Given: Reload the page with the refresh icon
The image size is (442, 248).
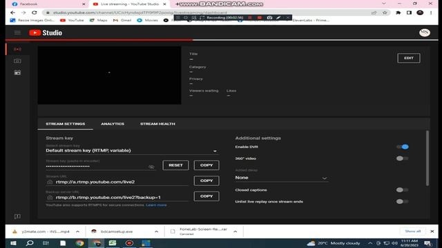Looking at the screenshot, I should click(x=35, y=12).
